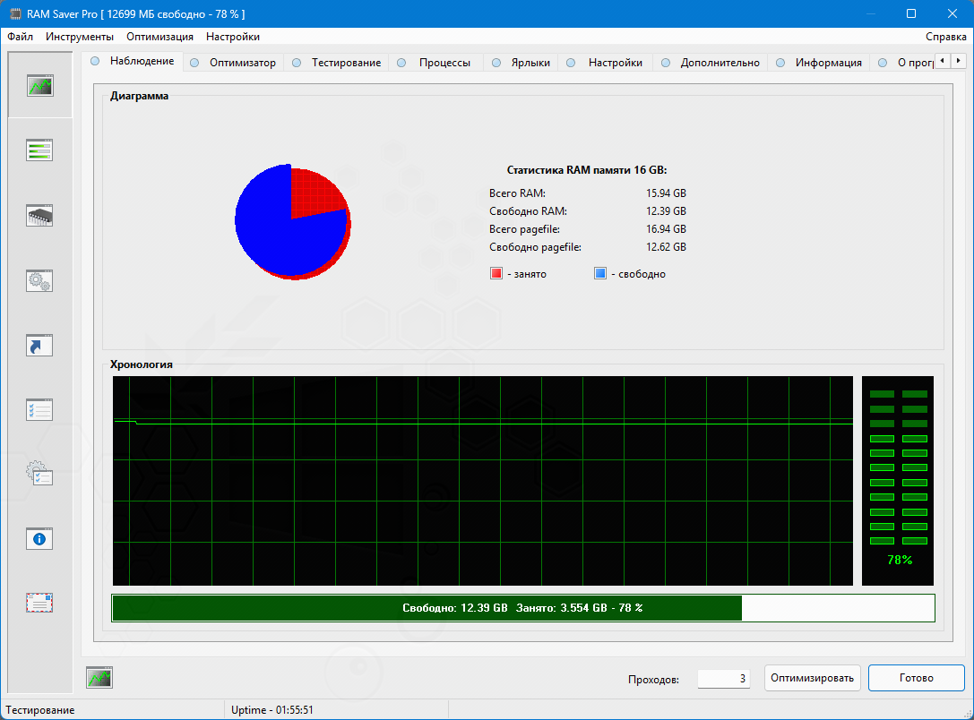Open the checklist settings sidebar icon
The image size is (974, 720).
[39, 410]
